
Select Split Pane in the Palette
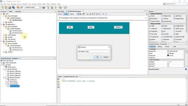[177, 16]
